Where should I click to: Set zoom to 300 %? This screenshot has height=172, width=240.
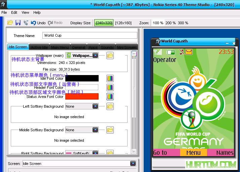tap(183, 23)
